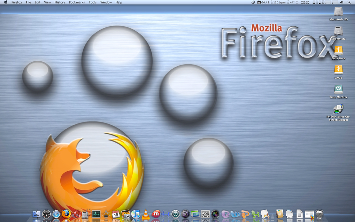This screenshot has height=222, width=355.
Task: Click the 44° temperature readout
Action: tap(291, 2)
